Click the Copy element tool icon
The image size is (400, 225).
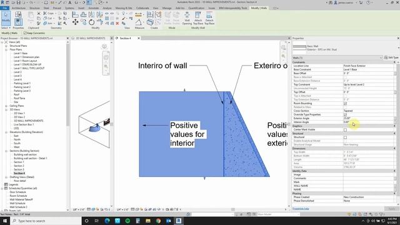tap(83, 22)
